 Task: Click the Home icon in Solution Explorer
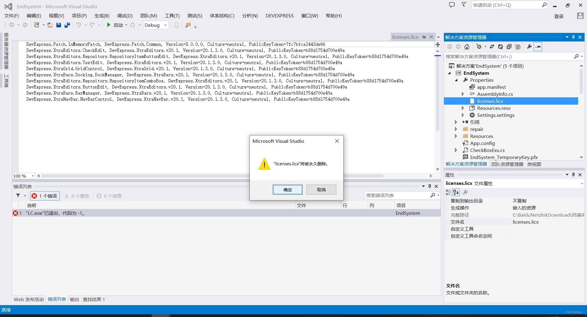467,47
